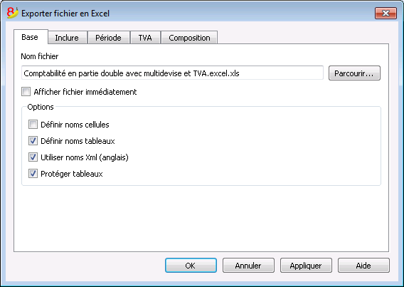Cancel the dialog with Annuler
Viewport: 404px width, 287px height.
click(248, 266)
